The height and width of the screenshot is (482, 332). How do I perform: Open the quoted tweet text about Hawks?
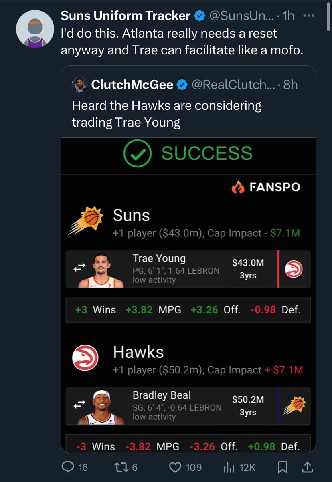point(166,114)
